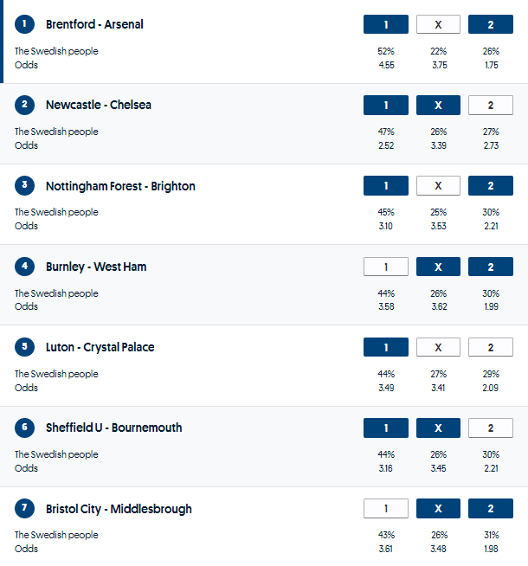Open the Newcastle - Chelsea match title
The height and width of the screenshot is (566, 528).
pyautogui.click(x=99, y=105)
